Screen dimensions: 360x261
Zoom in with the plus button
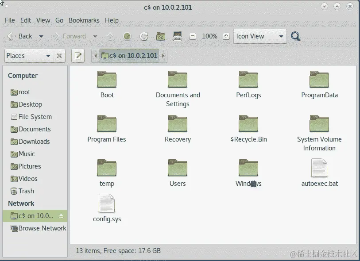226,36
